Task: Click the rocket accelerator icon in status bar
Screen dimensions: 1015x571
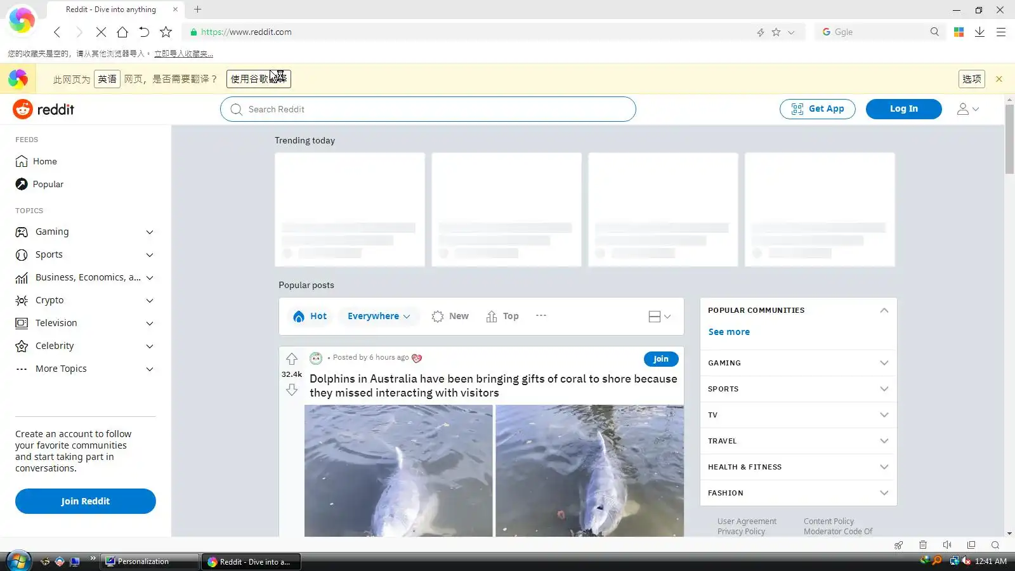Action: pyautogui.click(x=898, y=545)
